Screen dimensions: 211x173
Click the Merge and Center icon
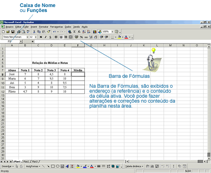click(x=71, y=37)
